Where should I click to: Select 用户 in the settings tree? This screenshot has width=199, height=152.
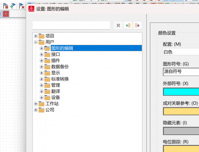[50, 42]
